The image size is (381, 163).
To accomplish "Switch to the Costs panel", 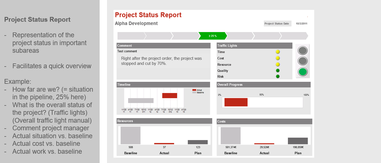I will [264, 121].
